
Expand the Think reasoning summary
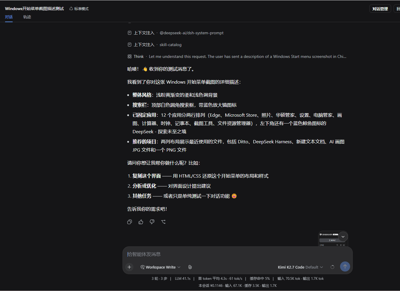(237, 56)
